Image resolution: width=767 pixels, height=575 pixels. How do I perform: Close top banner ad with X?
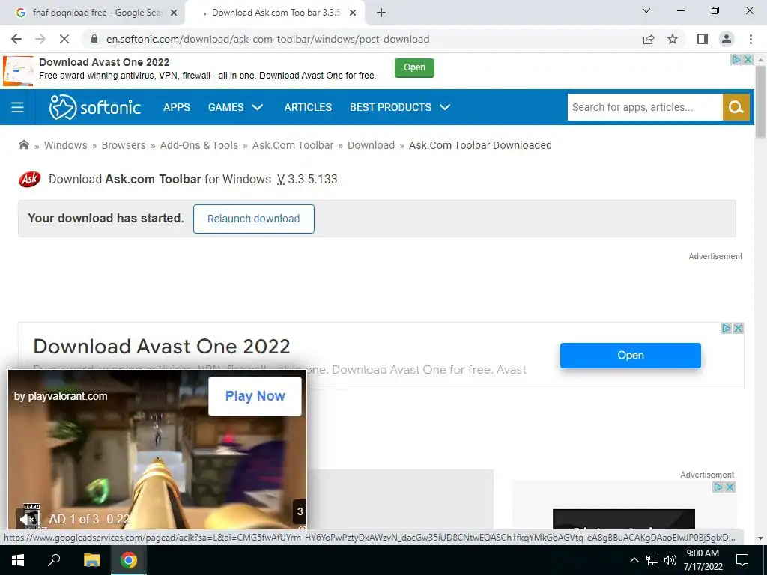[748, 60]
